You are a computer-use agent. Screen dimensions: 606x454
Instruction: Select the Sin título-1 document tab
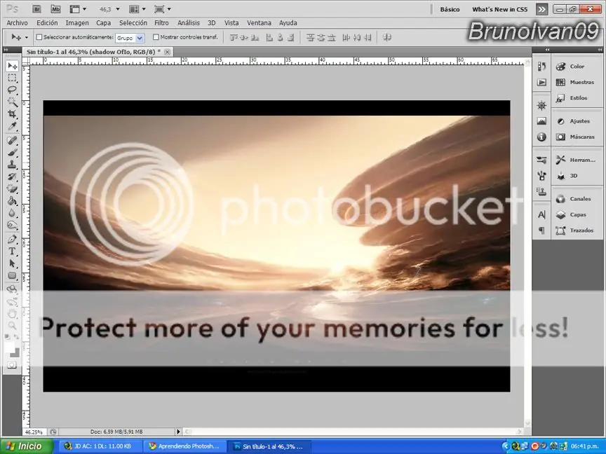coord(93,52)
